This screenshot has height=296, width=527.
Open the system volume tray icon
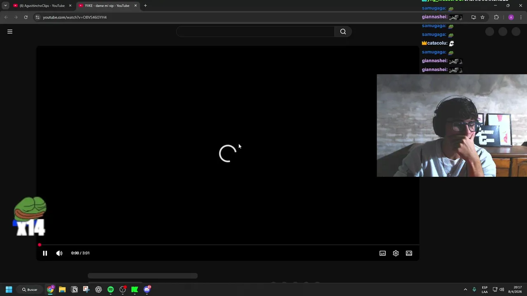click(501, 289)
